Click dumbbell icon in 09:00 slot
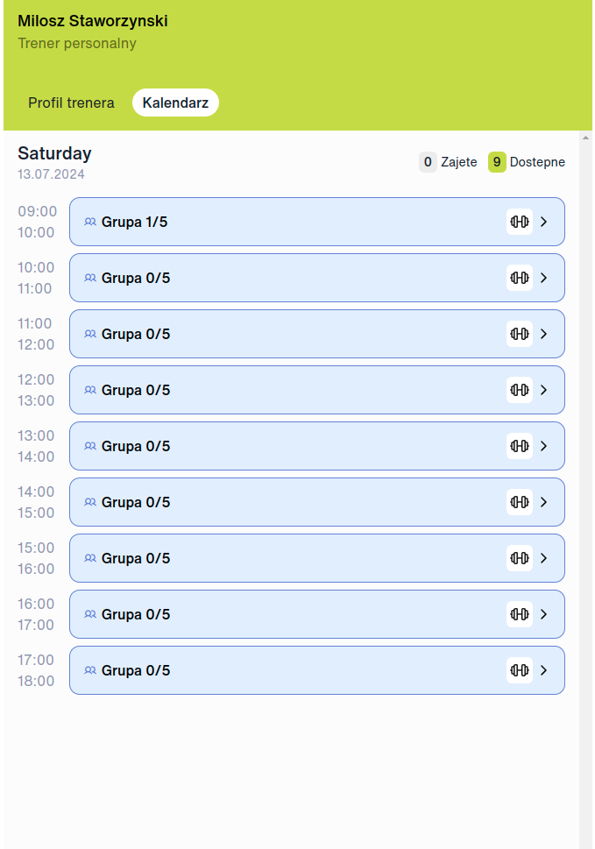595x849 pixels. point(520,222)
